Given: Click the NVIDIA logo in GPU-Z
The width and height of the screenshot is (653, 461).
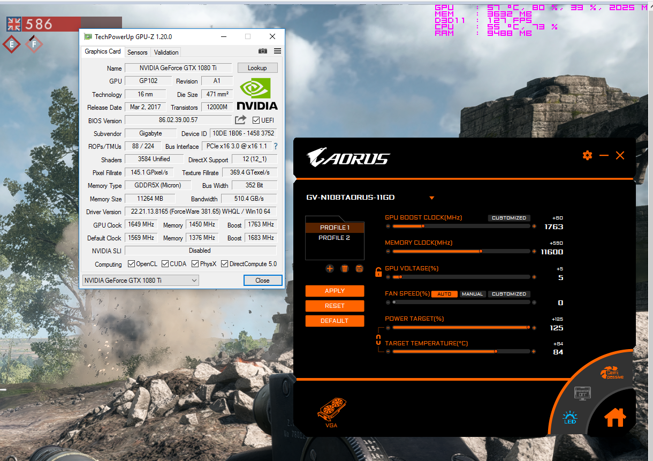Looking at the screenshot, I should pos(257,94).
